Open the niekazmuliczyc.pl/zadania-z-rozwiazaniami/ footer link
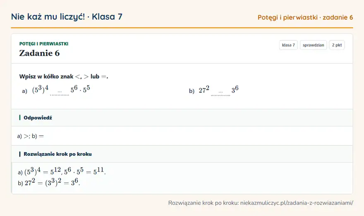Viewport: 364px width, 216px height. pyautogui.click(x=297, y=203)
